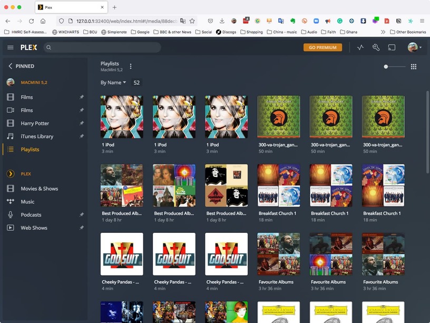Select the MACMINI 5,2 server
The image size is (430, 323).
34,82
